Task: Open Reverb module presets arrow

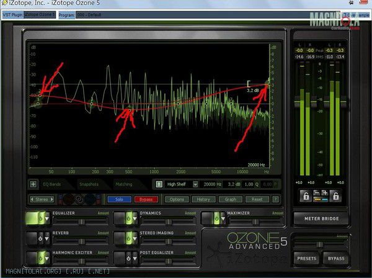Action: tap(46, 238)
